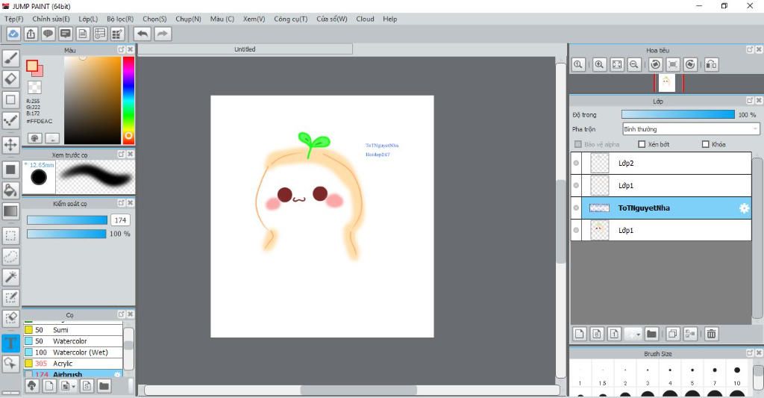This screenshot has width=764, height=398.
Task: Open the Lớp(L) menu
Action: 88,19
